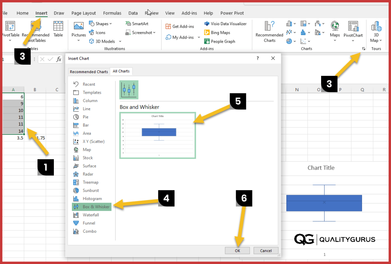Viewport: 391px width, 264px height.
Task: Open the People Graph add-in
Action: [x=222, y=41]
